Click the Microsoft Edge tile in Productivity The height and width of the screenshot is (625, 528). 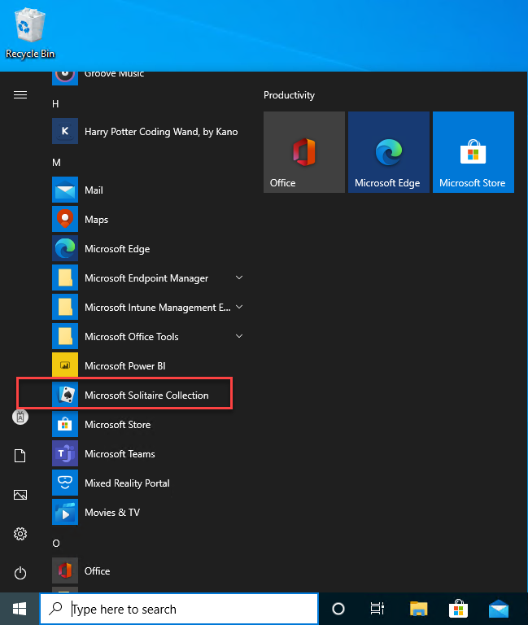[389, 152]
